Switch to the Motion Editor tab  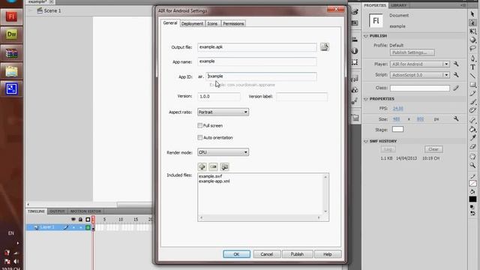(x=85, y=211)
